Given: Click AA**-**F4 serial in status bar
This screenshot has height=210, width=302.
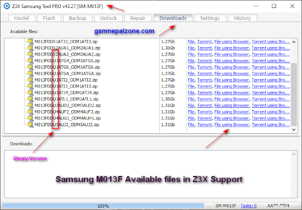Looking at the screenshot, I should pos(278,206).
